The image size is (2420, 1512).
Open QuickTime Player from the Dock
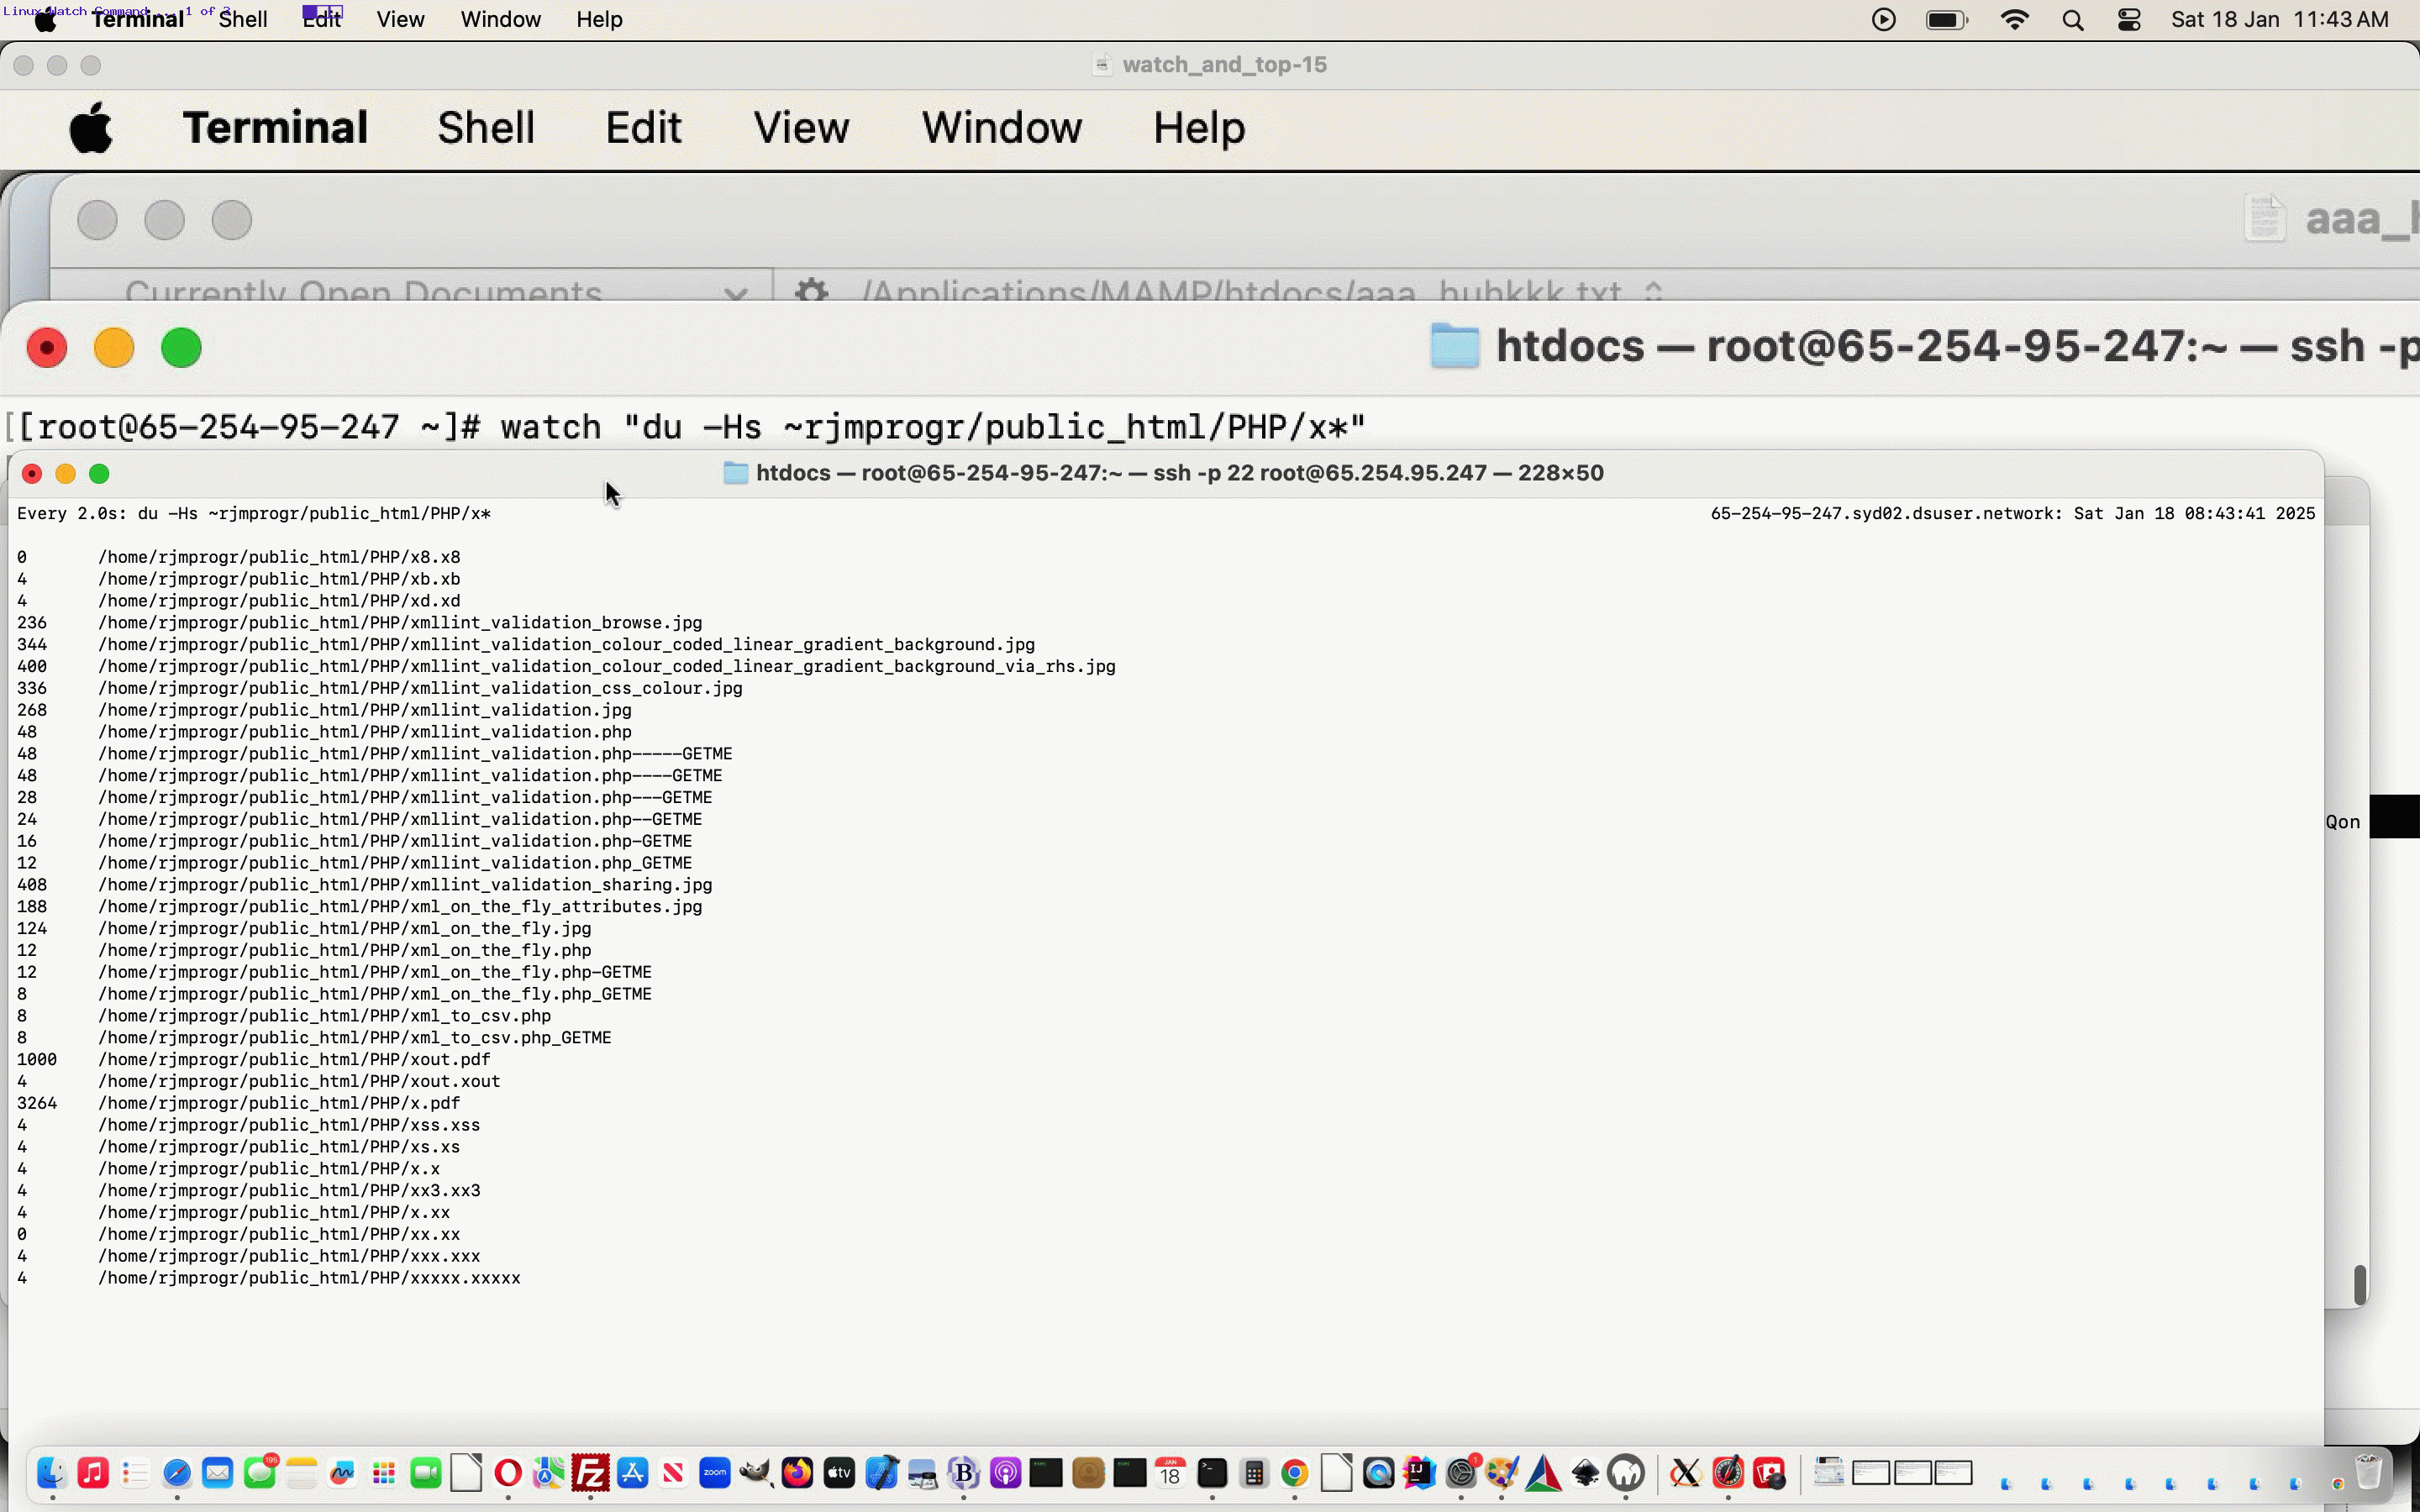1378,1473
